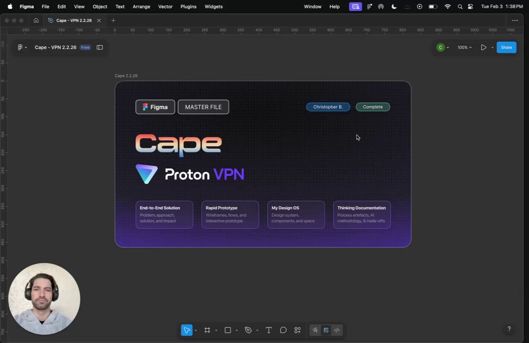
Task: Select the Cape logo
Action: [x=179, y=145]
